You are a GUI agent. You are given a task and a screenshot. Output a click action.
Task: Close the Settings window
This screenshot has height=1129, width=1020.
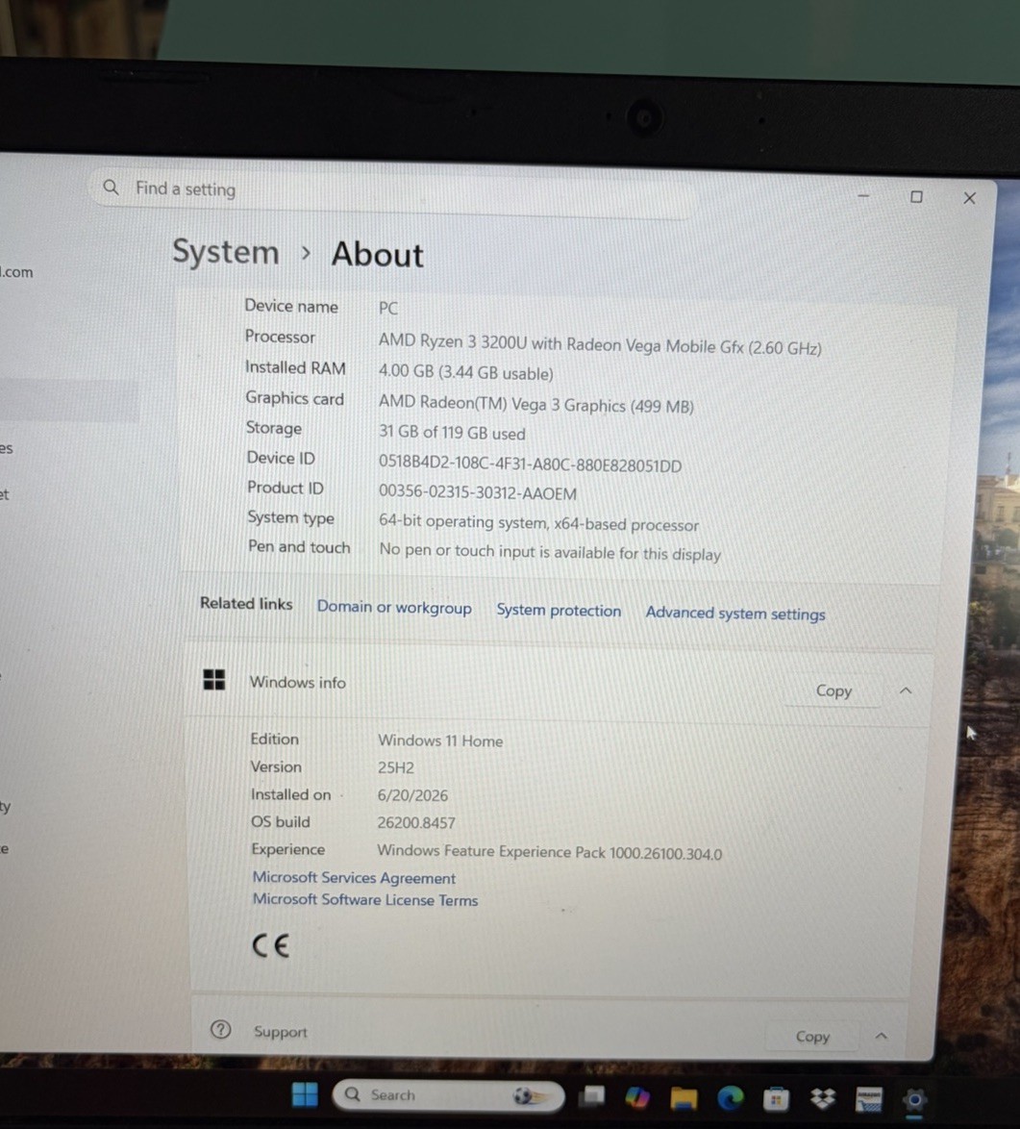970,198
